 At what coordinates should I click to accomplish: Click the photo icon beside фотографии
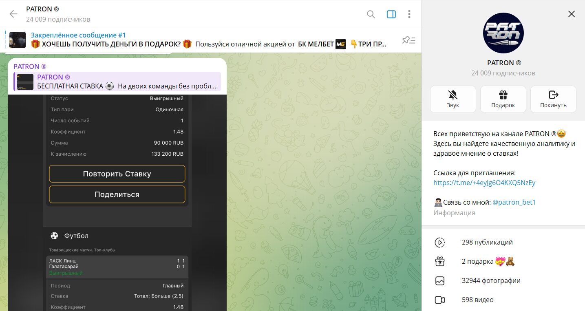[x=439, y=281]
